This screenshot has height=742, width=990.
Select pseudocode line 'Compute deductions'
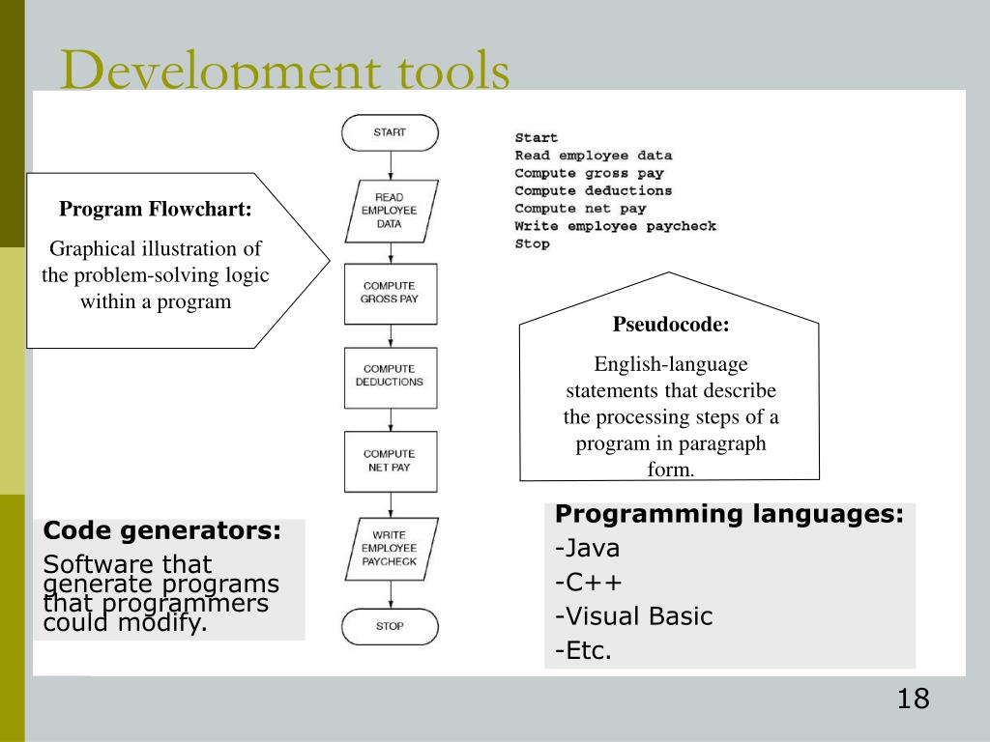(593, 190)
